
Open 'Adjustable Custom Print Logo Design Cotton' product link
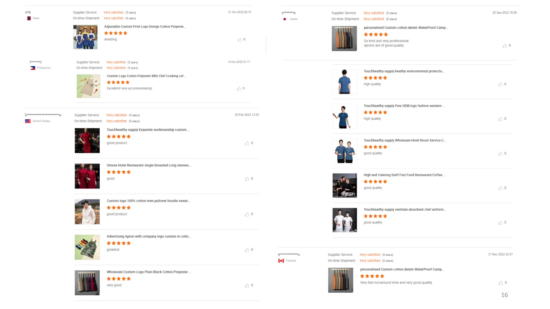coord(145,27)
